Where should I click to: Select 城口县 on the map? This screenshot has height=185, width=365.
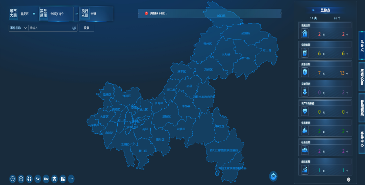[x=221, y=16]
